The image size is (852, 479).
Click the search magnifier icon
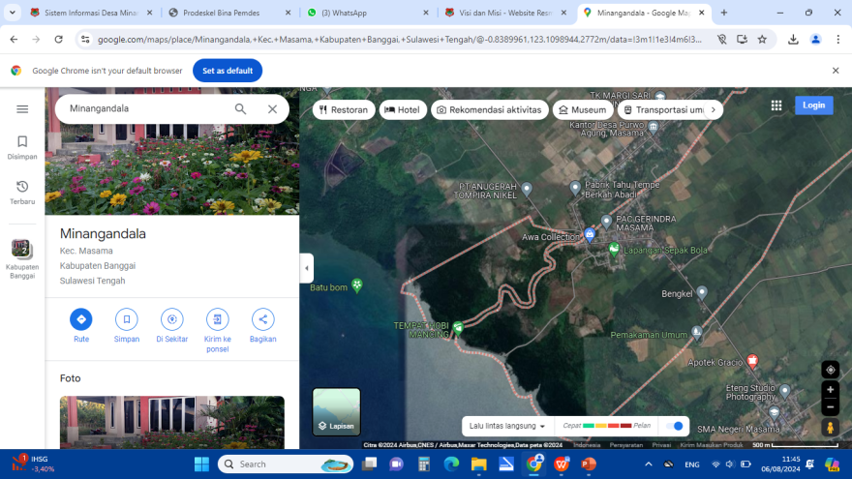click(240, 109)
